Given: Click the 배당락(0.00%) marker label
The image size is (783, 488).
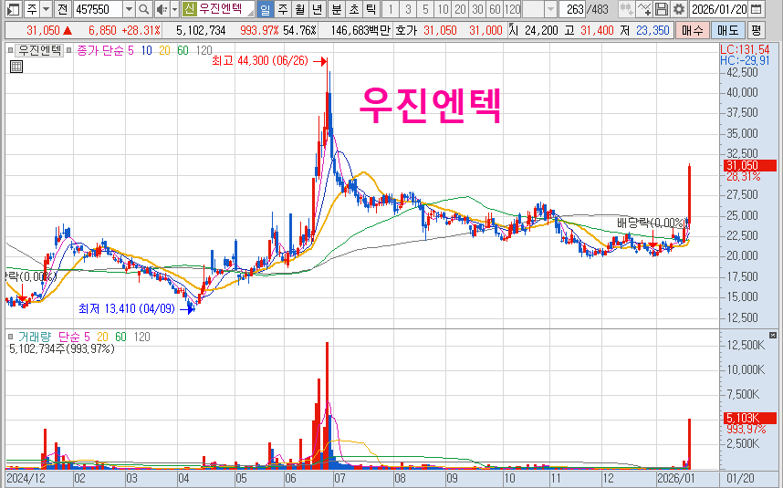Looking at the screenshot, I should pyautogui.click(x=651, y=223).
